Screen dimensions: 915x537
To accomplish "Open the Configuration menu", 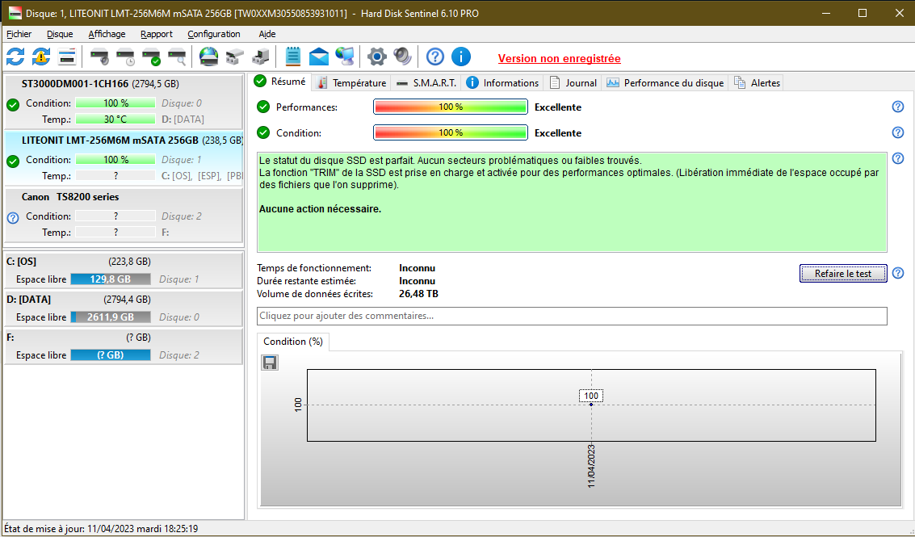I will (213, 34).
